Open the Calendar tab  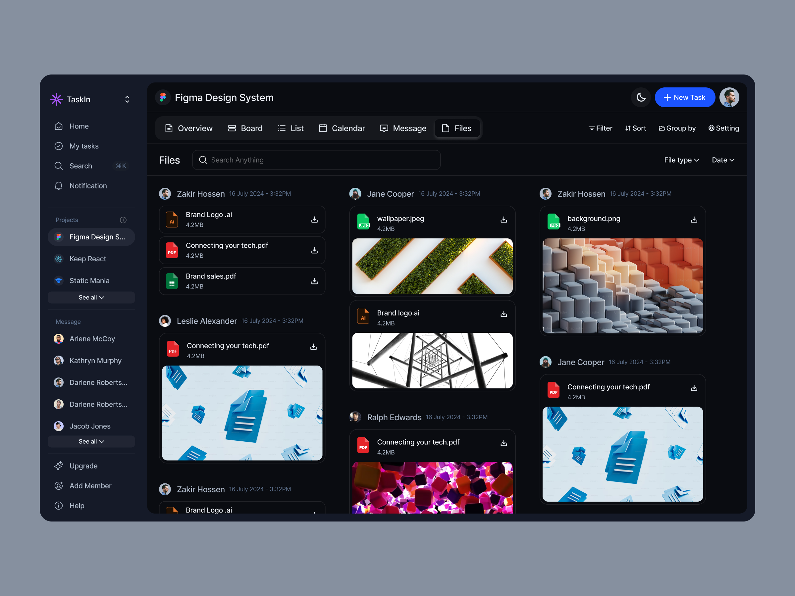(x=342, y=128)
